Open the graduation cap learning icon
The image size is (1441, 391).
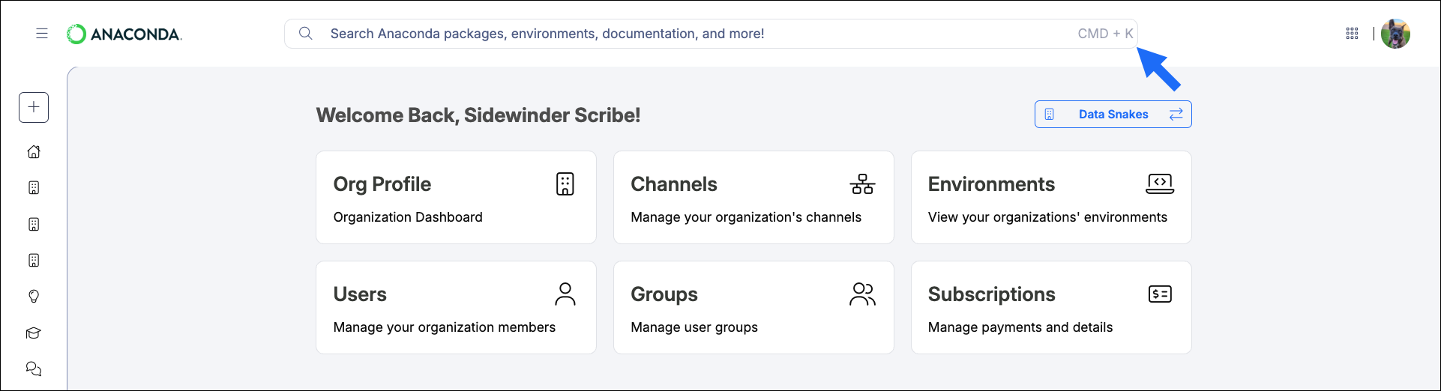click(x=34, y=333)
